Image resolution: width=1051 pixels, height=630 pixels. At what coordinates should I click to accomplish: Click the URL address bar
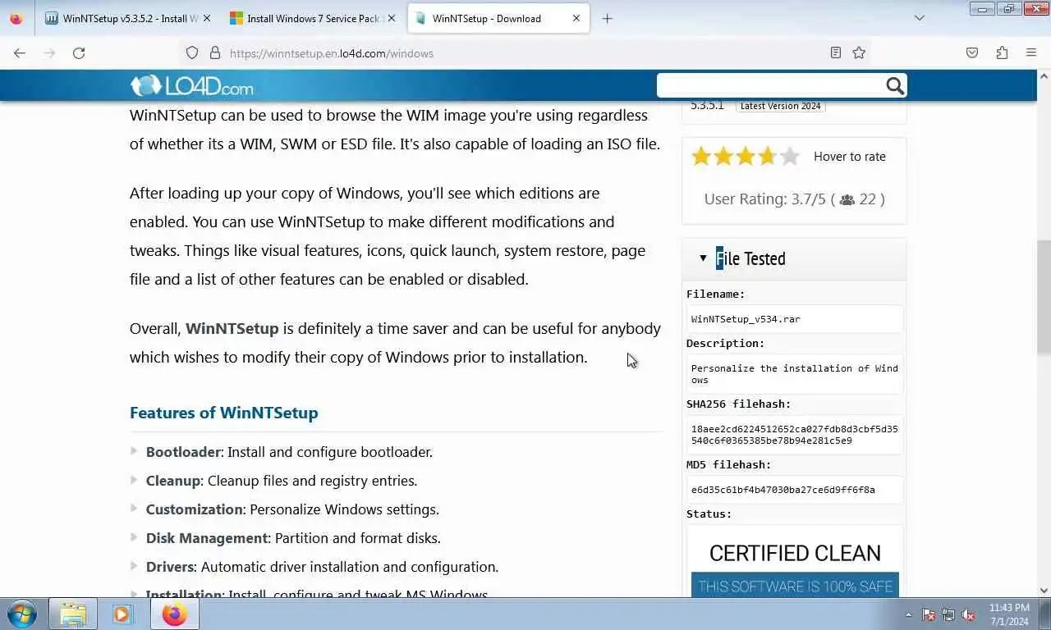coord(525,53)
